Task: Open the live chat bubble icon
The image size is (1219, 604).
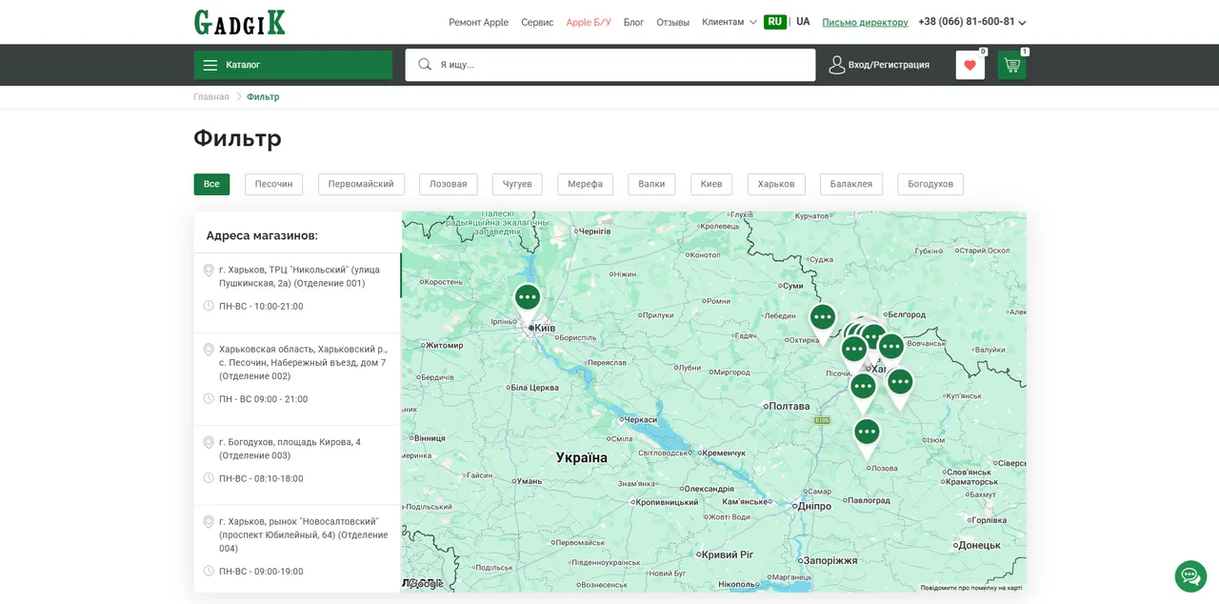Action: click(1190, 575)
